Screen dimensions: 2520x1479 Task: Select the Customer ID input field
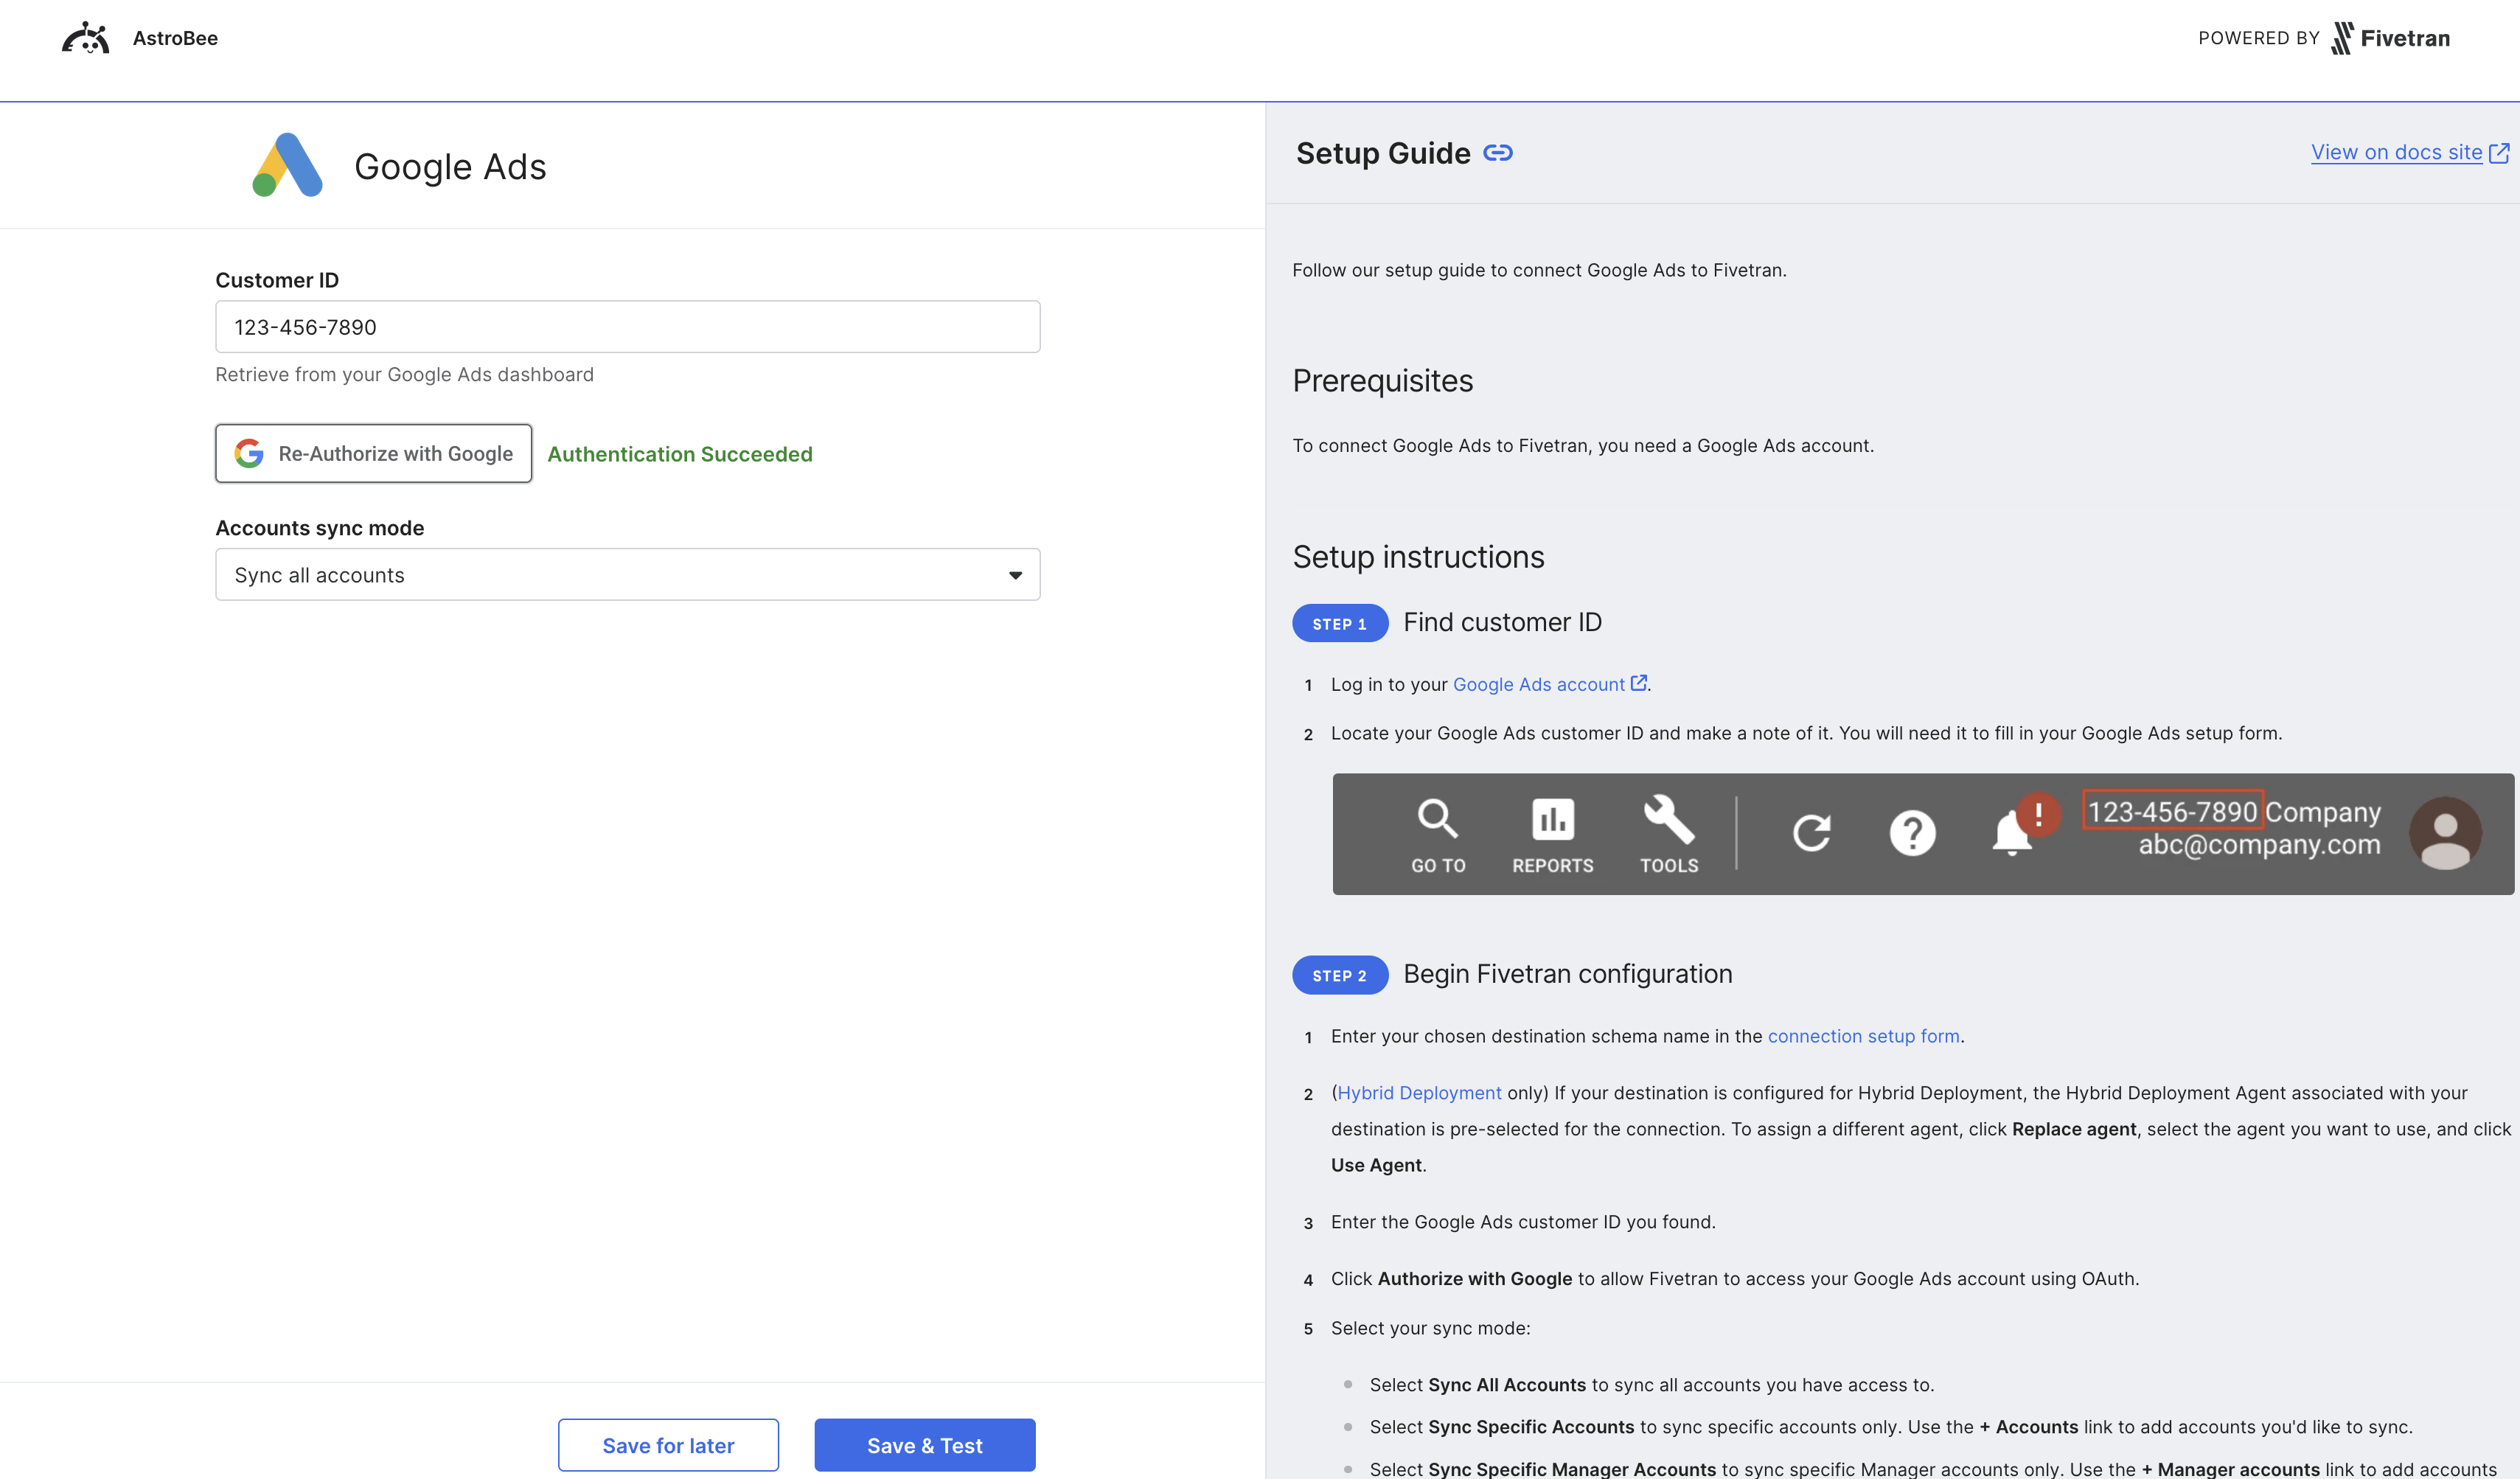click(627, 326)
